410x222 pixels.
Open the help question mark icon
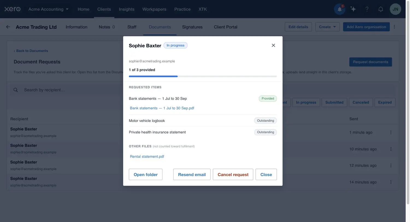(367, 9)
